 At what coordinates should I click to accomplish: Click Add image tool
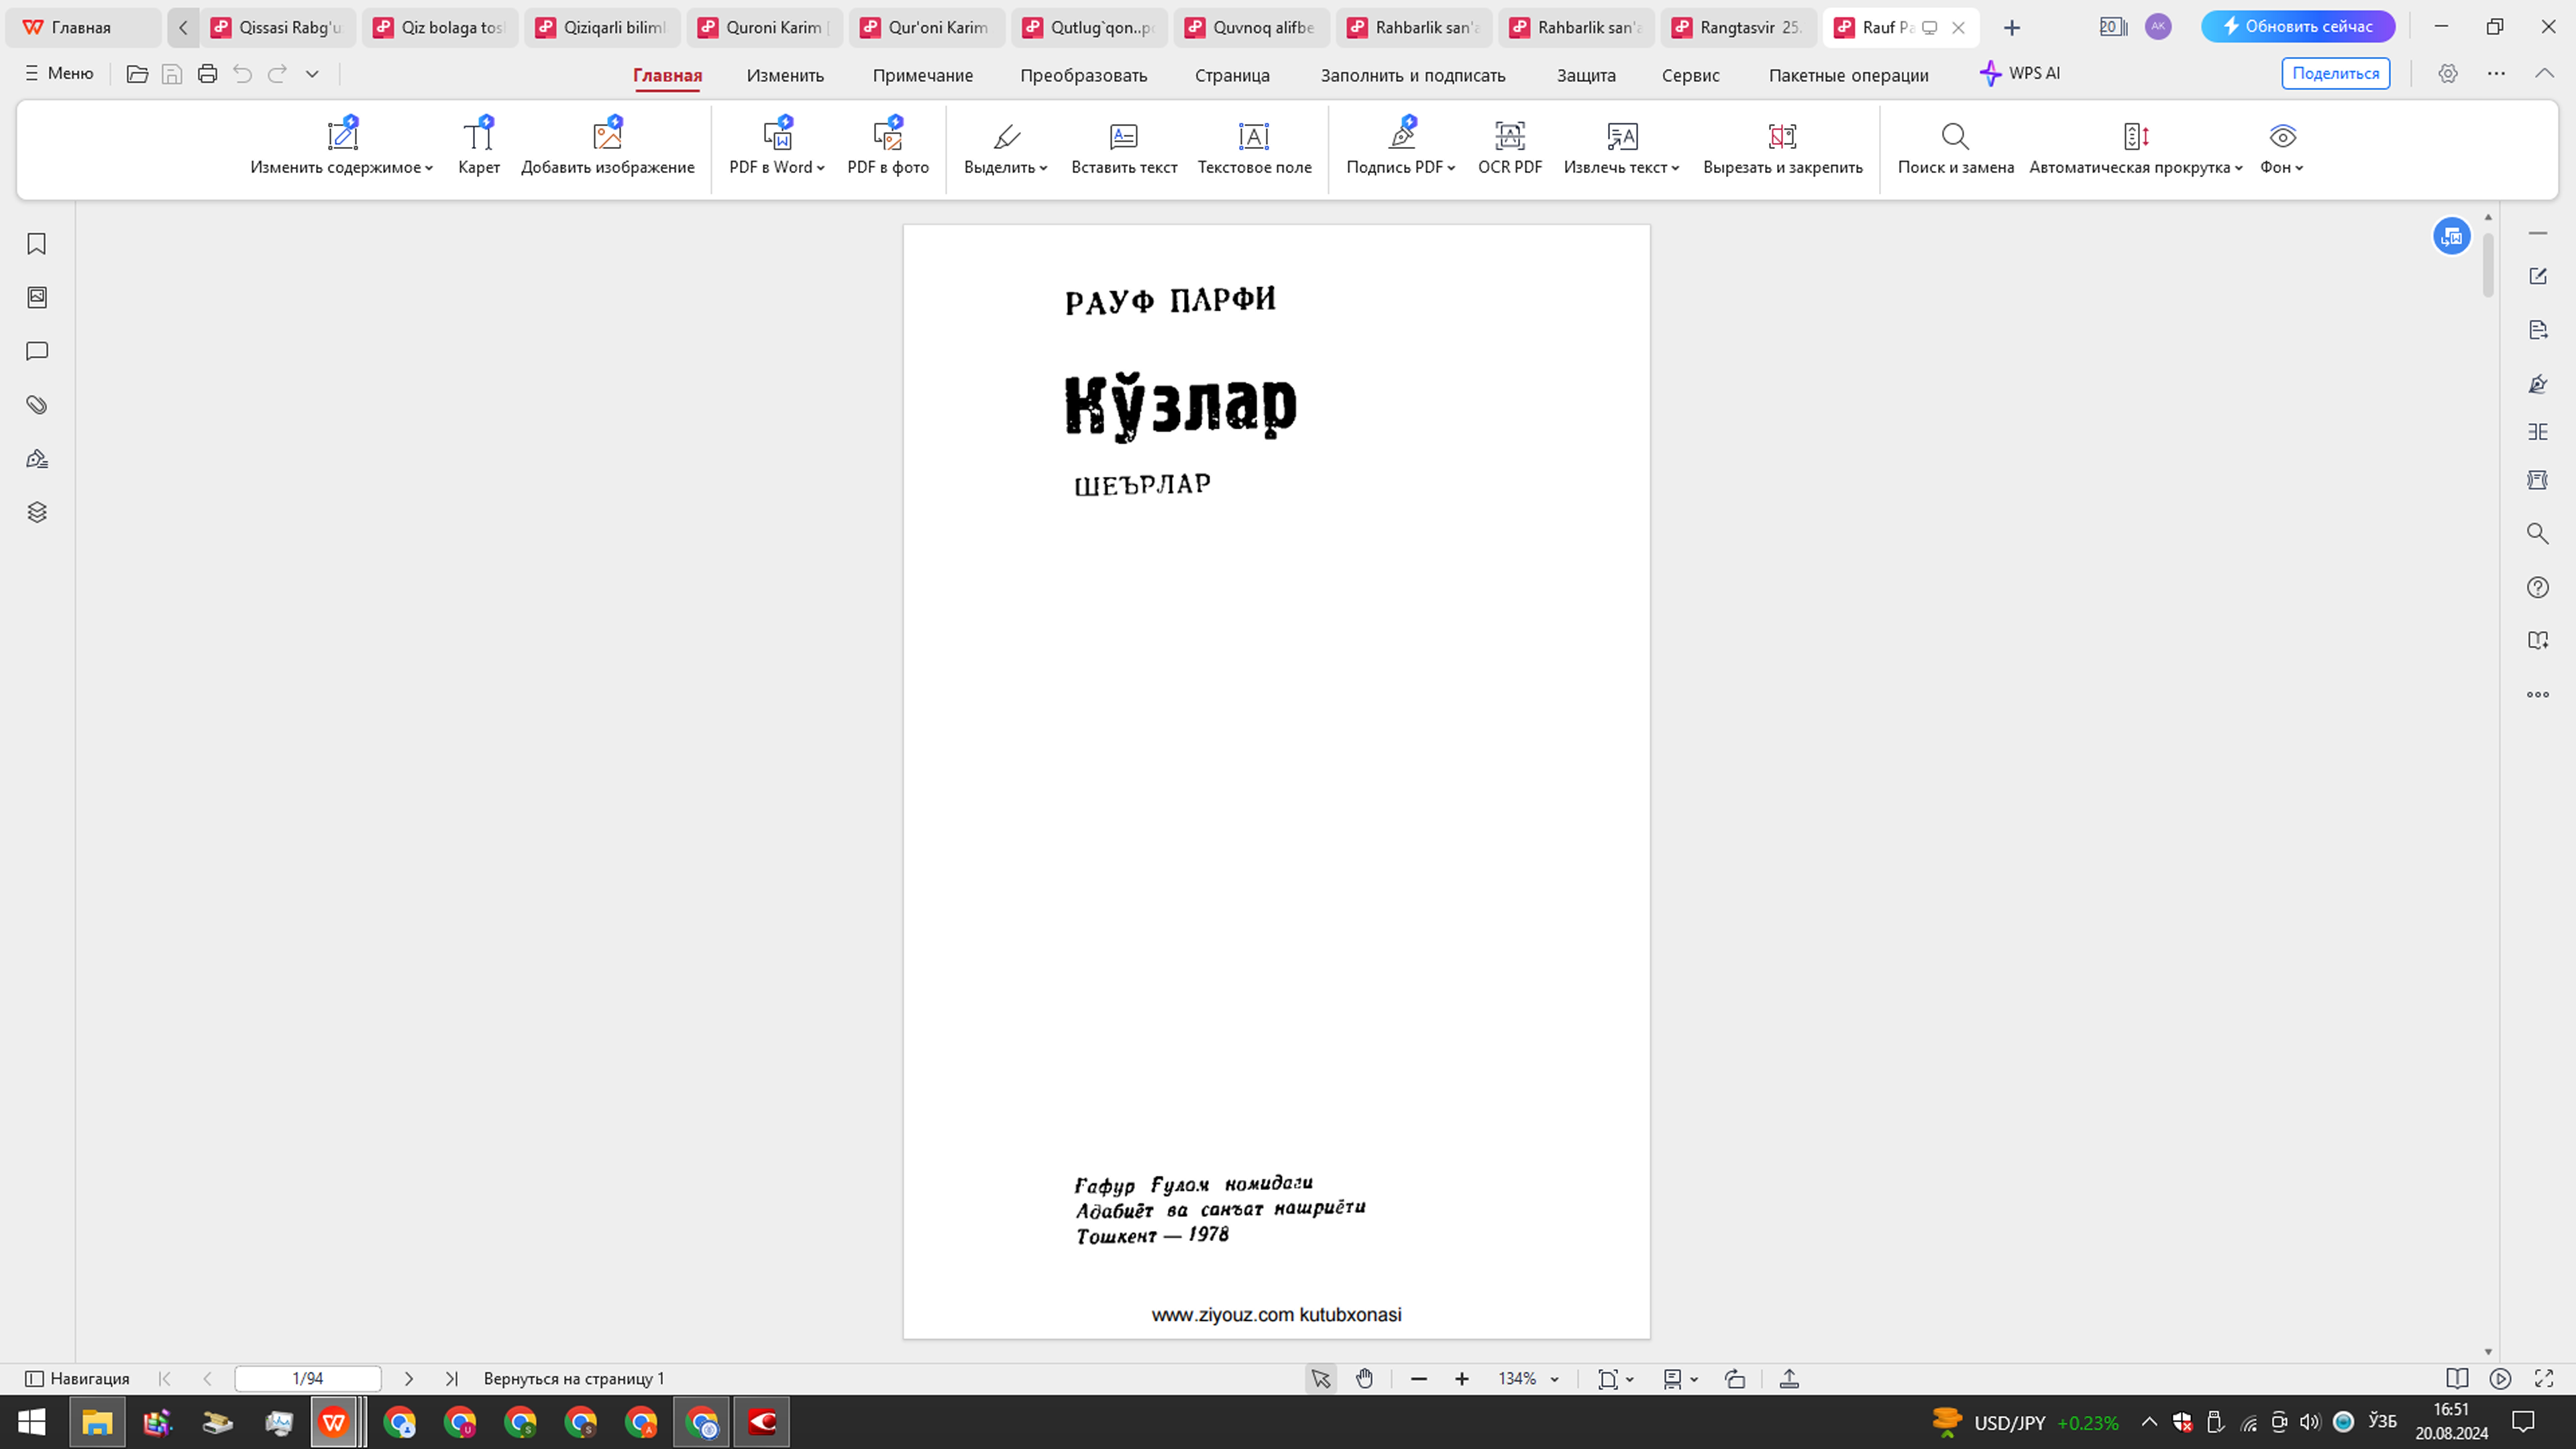(x=608, y=147)
